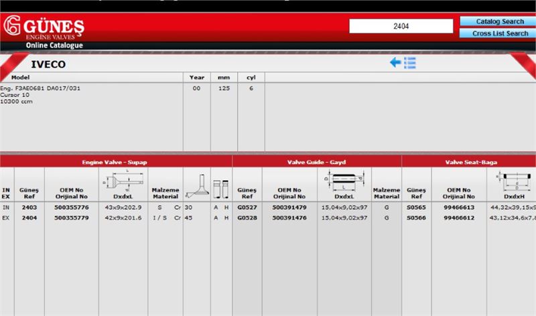Image resolution: width=536 pixels, height=316 pixels.
Task: Click seat dimension 43,12x34,6x7
Action: [513, 218]
